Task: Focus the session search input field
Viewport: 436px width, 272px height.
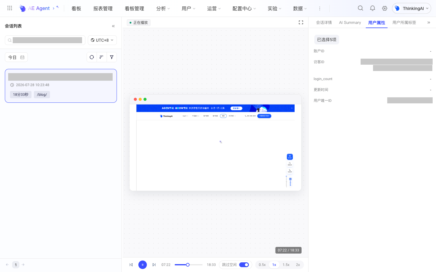Action: pyautogui.click(x=45, y=40)
